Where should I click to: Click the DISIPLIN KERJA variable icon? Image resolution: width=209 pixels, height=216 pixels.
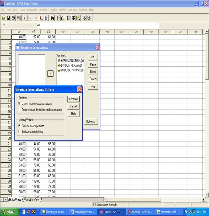(59, 66)
